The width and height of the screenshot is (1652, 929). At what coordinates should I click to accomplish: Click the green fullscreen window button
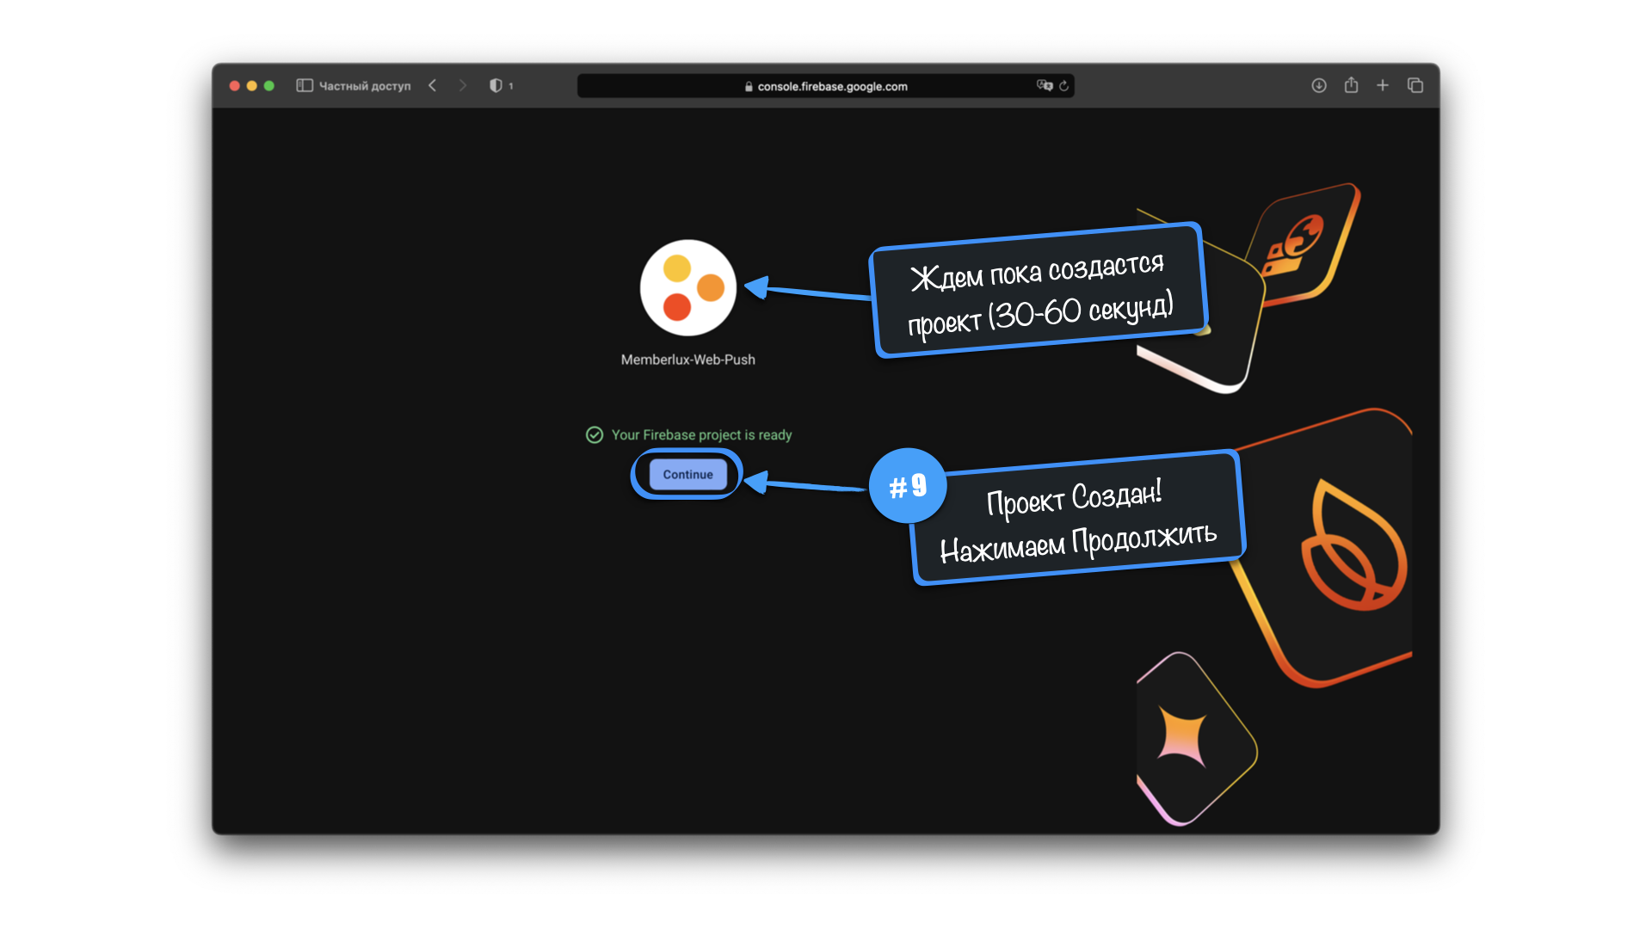click(x=269, y=85)
